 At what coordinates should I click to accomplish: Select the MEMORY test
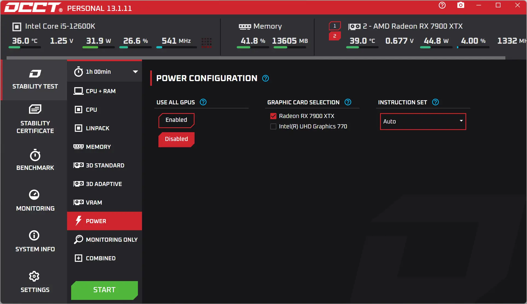tap(105, 147)
